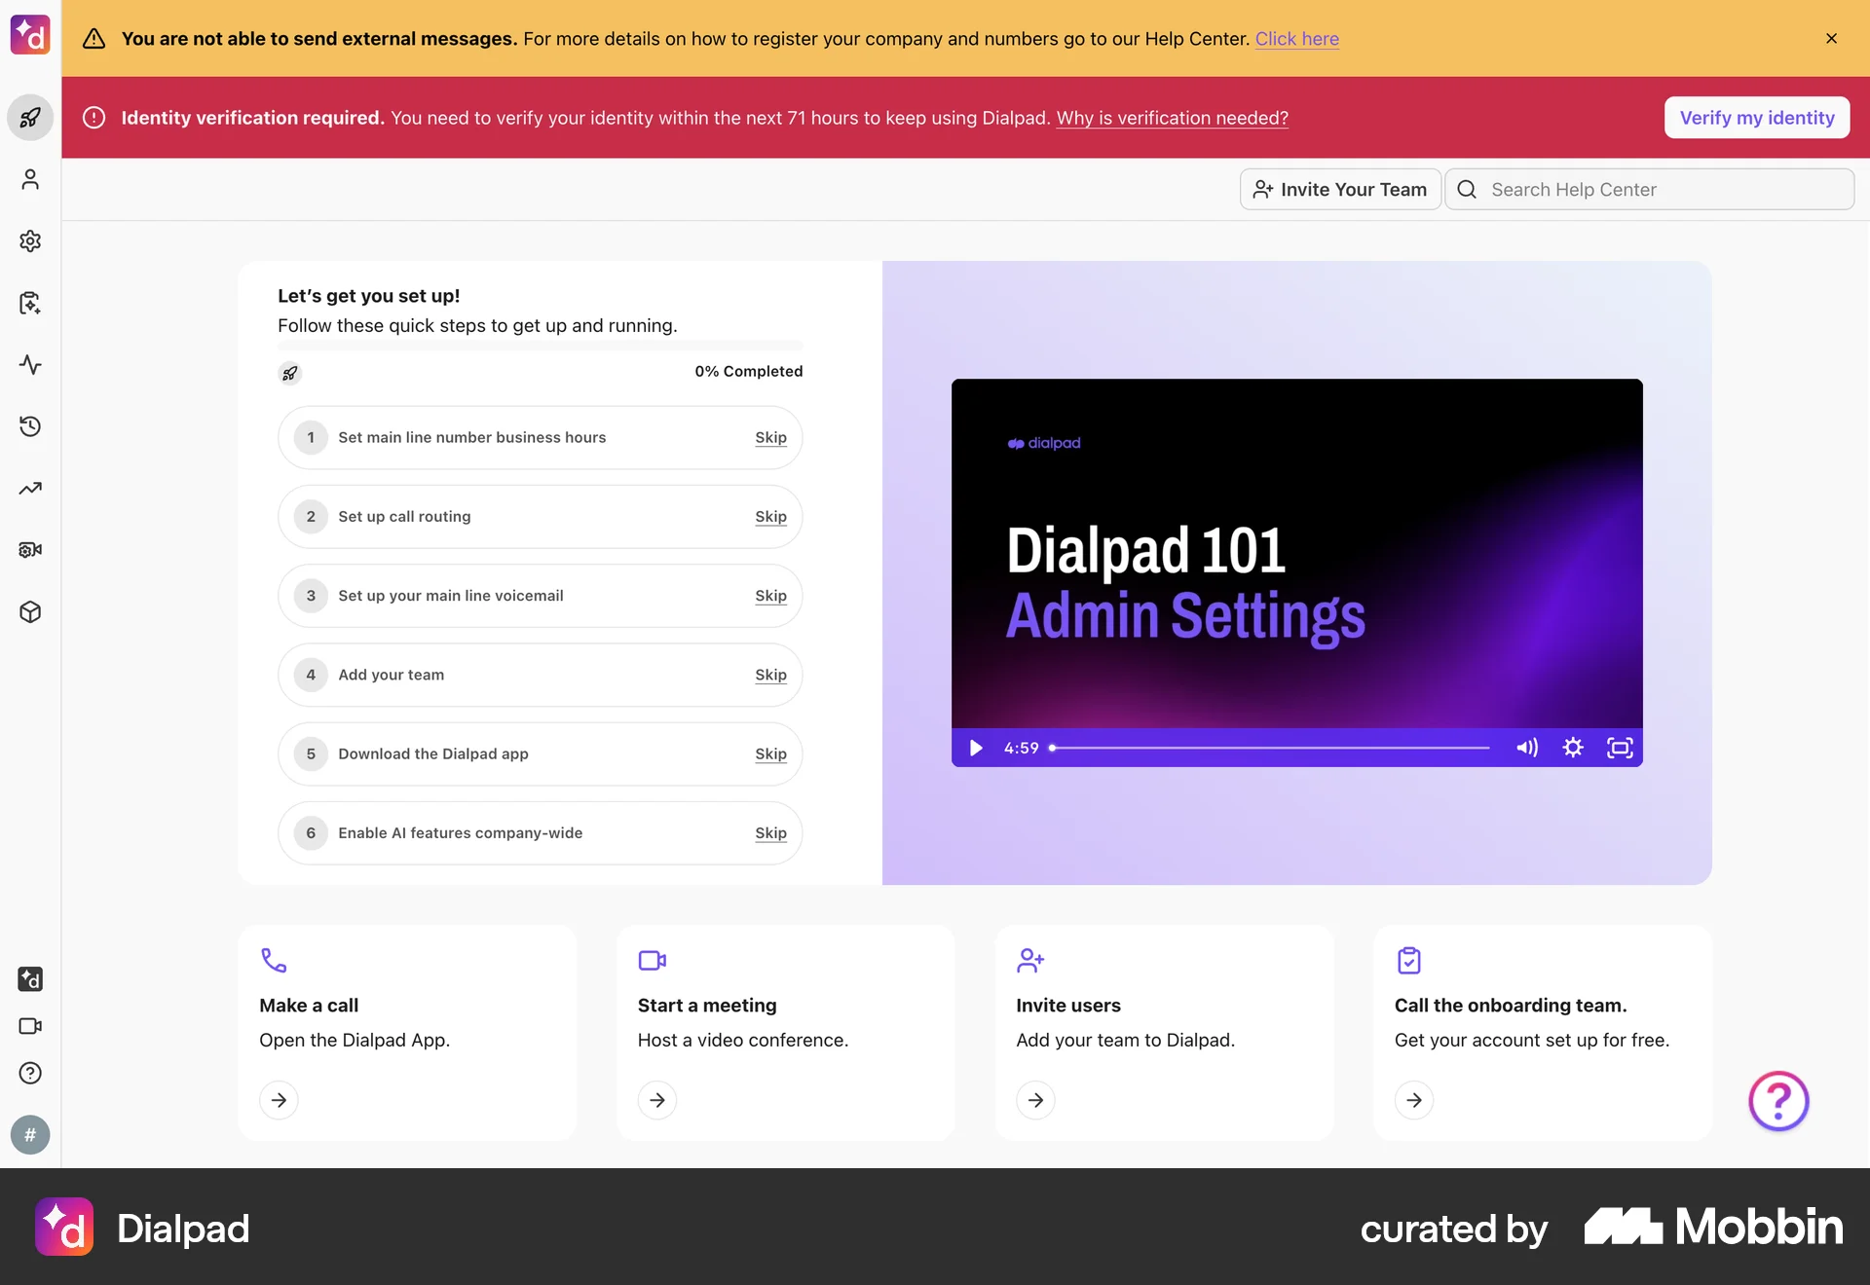1870x1285 pixels.
Task: Click the Verify my identity button
Action: tap(1756, 117)
